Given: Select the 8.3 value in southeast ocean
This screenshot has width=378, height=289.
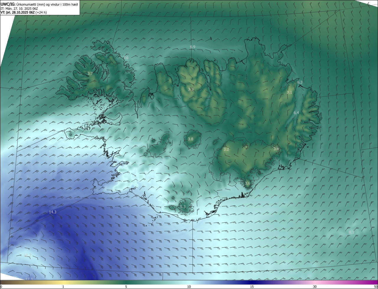Looking at the screenshot, I should (x=351, y=233).
